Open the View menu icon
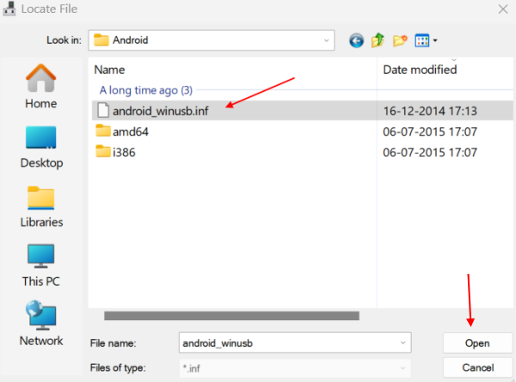This screenshot has width=516, height=382. [422, 40]
